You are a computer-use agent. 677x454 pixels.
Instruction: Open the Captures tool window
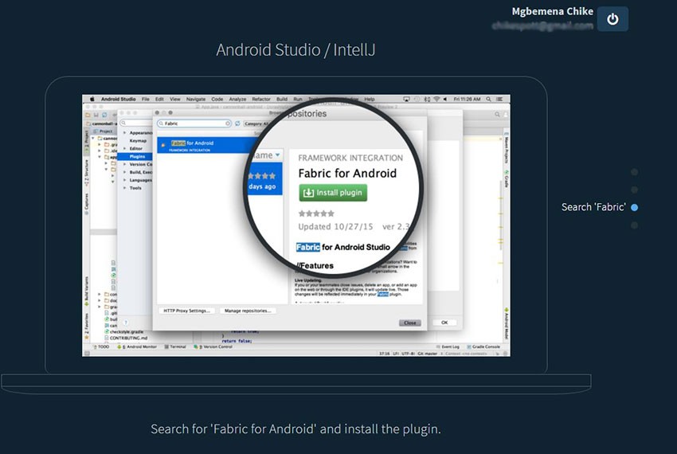pyautogui.click(x=86, y=203)
